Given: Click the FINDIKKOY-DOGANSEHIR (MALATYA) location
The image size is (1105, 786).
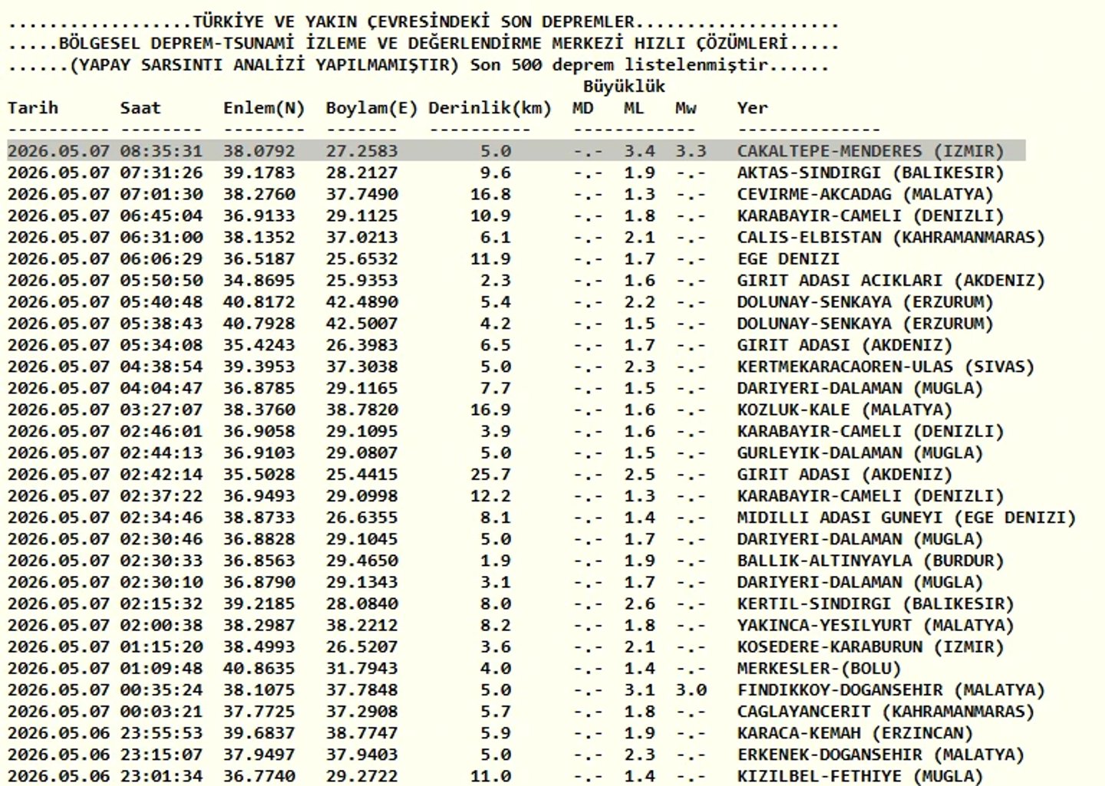Looking at the screenshot, I should pos(891,689).
